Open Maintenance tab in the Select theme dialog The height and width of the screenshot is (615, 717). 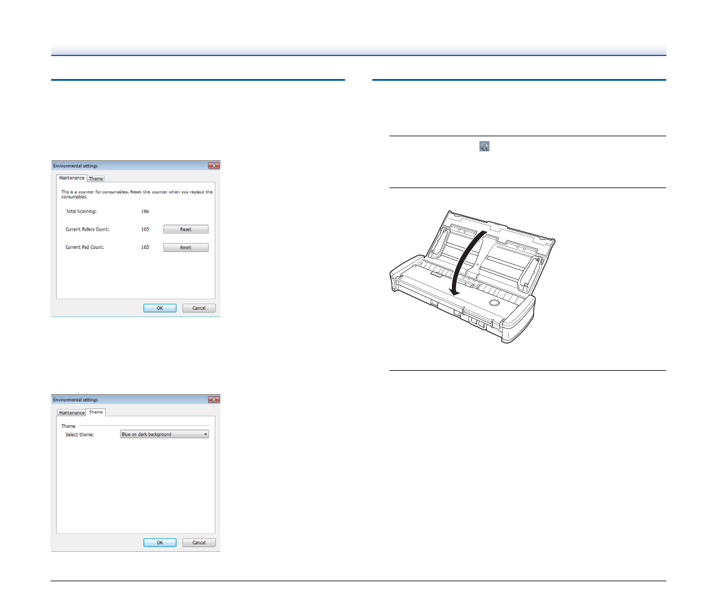pyautogui.click(x=72, y=412)
